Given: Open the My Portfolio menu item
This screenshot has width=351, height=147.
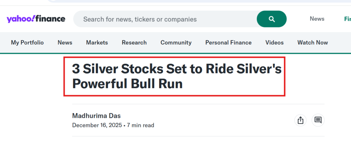Looking at the screenshot, I should 27,42.
